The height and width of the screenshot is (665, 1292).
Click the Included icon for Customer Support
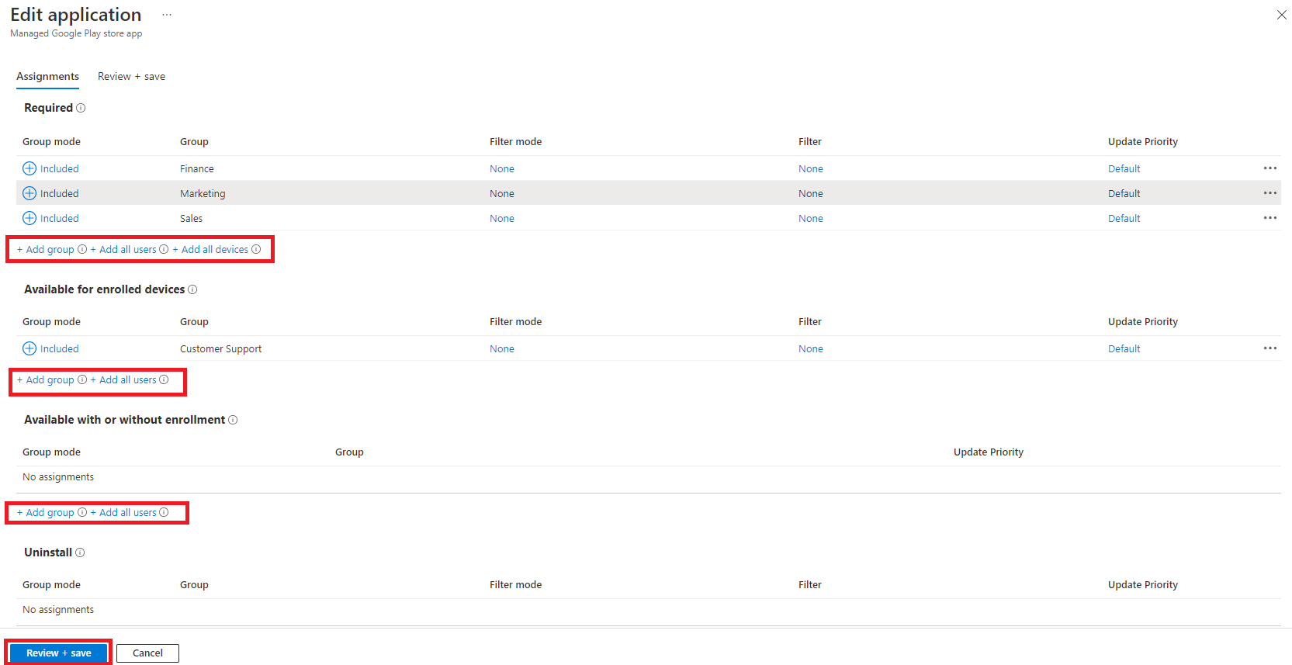[29, 348]
